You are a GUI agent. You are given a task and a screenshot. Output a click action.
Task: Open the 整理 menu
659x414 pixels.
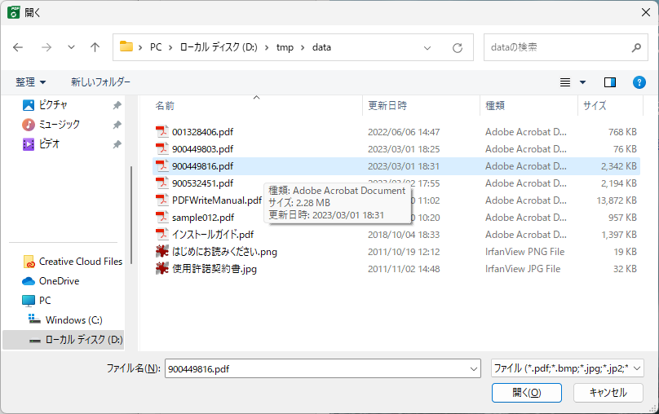click(31, 82)
